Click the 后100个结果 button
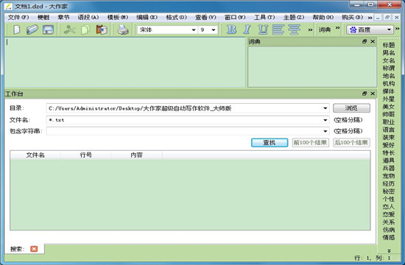This screenshot has width=405, height=265. tap(351, 143)
